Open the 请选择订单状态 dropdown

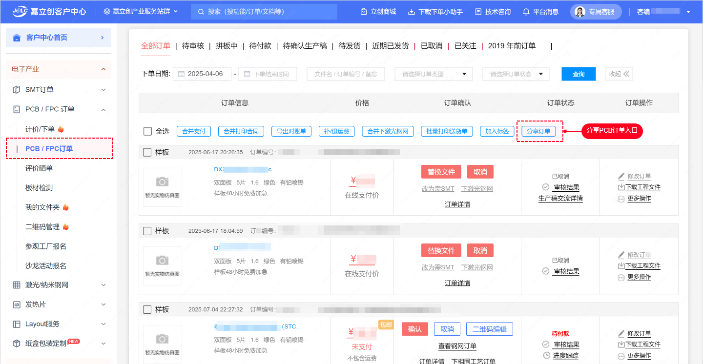click(516, 74)
